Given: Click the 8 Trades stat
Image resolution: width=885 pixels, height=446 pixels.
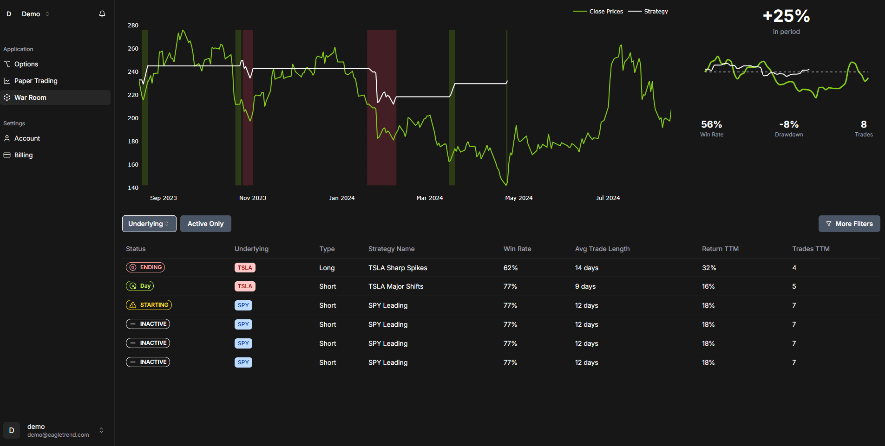Looking at the screenshot, I should [864, 128].
